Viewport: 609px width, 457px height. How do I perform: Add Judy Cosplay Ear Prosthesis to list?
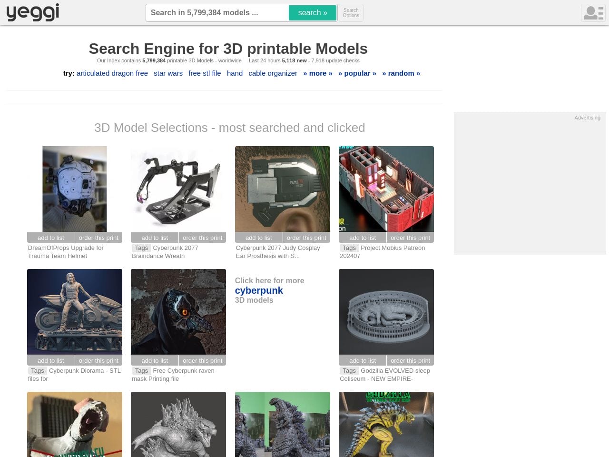[x=258, y=238]
